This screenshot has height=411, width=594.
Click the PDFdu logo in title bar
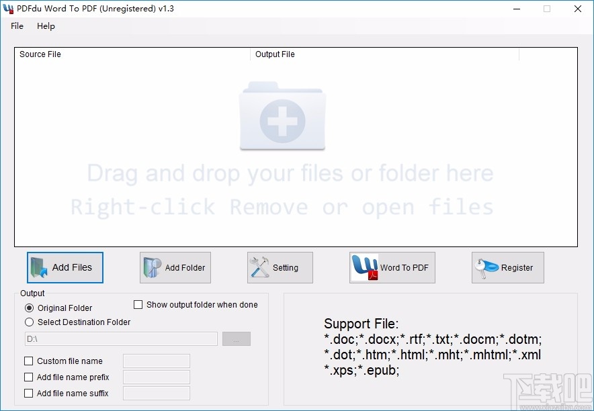point(9,9)
